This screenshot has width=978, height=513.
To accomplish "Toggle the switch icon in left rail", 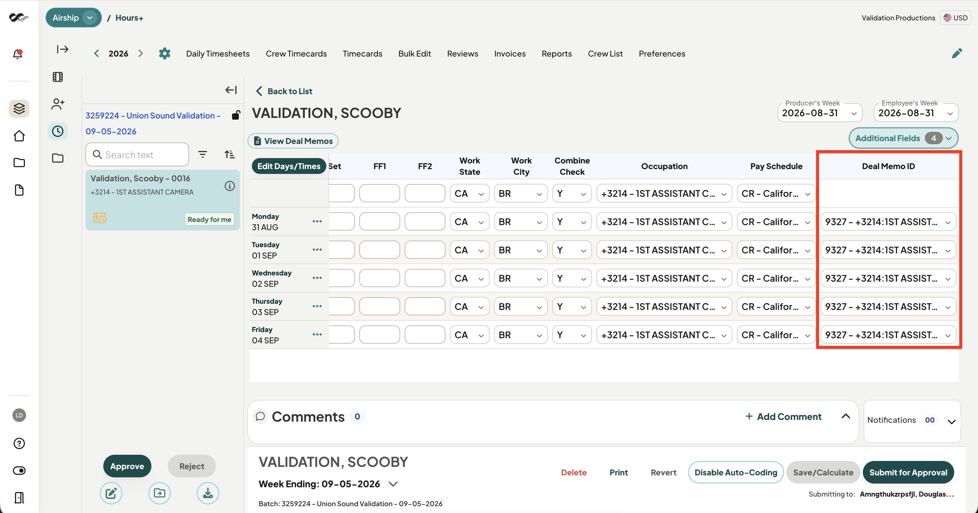I will point(19,471).
